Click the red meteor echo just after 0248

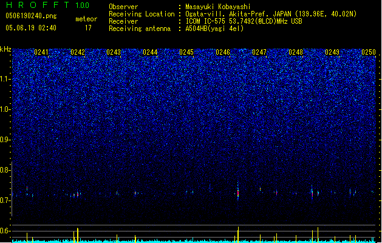coord(312,193)
